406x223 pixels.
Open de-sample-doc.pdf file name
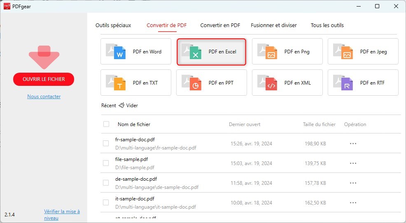136,179
